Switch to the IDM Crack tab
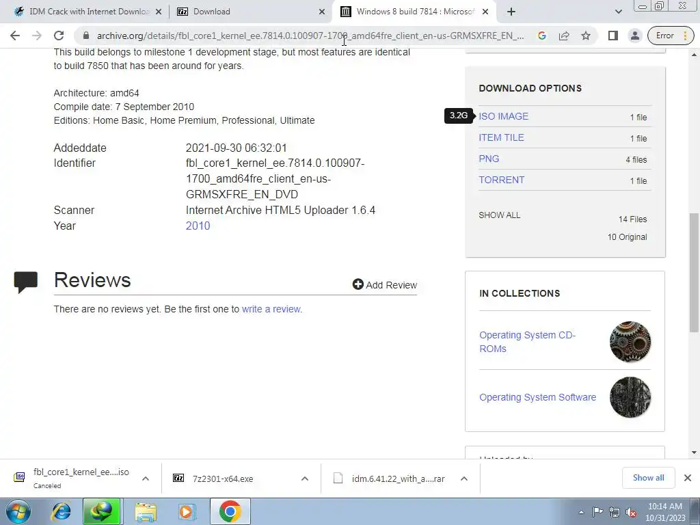Image resolution: width=700 pixels, height=525 pixels. pos(89,12)
